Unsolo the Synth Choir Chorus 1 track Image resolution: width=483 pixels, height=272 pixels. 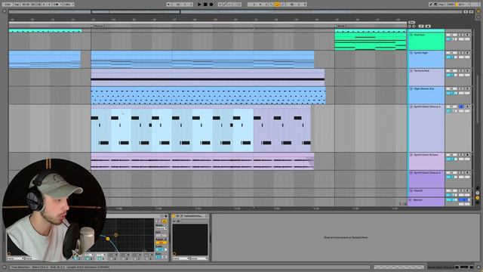[x=461, y=107]
